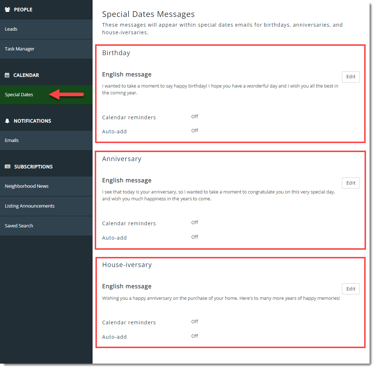Click the Notifications bell icon
Image resolution: width=375 pixels, height=369 pixels.
pyautogui.click(x=7, y=121)
